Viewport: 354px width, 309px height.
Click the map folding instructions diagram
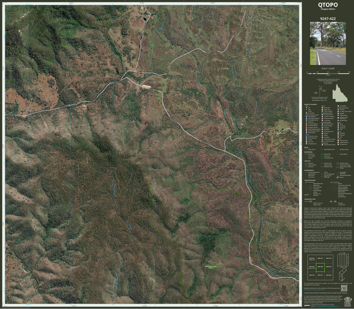click(343, 267)
